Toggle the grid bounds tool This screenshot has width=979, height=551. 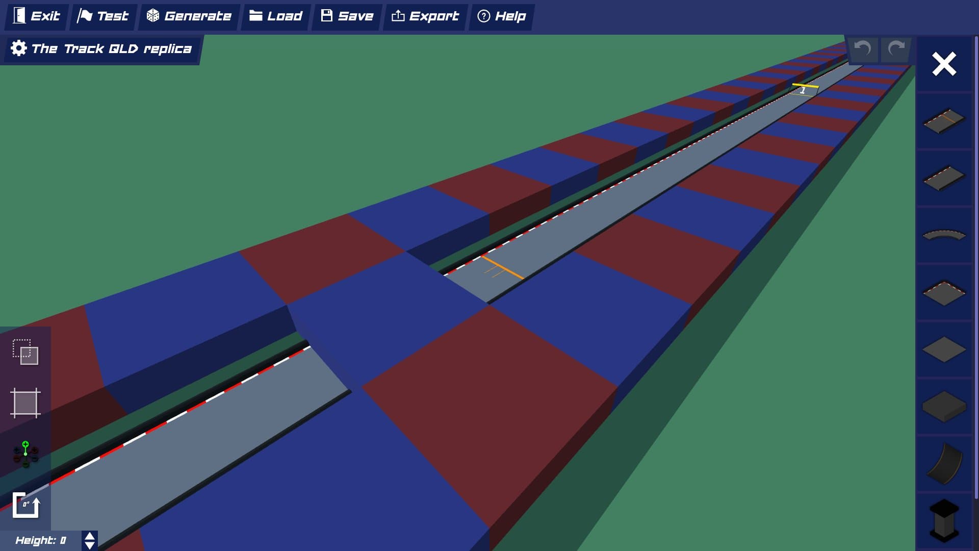click(x=25, y=403)
